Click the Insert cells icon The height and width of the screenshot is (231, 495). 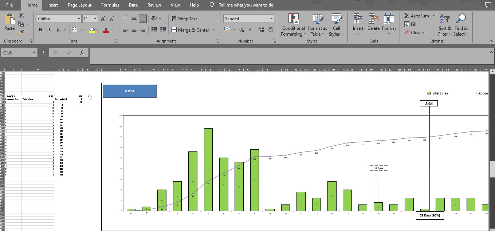tap(358, 19)
